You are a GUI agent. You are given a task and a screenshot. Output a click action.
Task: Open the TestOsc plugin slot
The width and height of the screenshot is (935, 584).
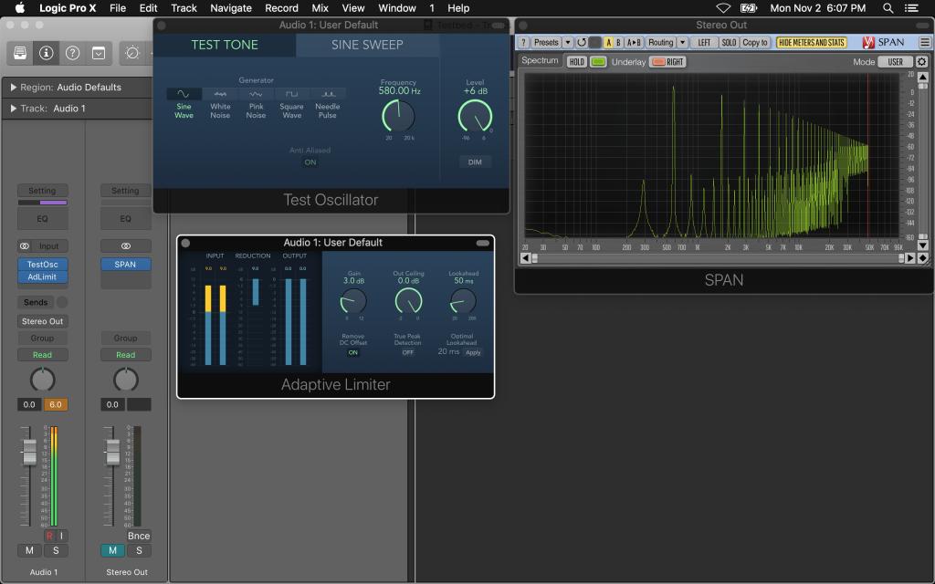(42, 264)
